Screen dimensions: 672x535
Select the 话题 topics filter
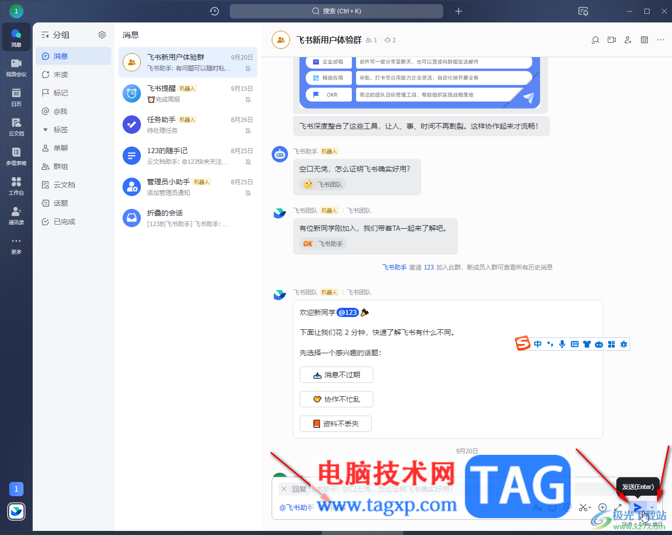point(74,203)
